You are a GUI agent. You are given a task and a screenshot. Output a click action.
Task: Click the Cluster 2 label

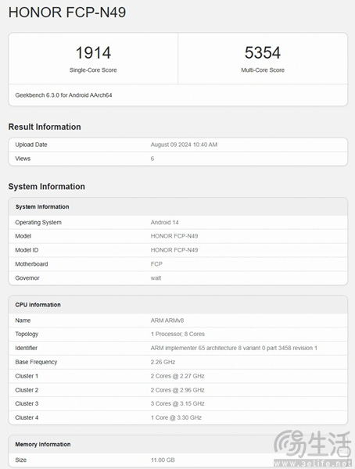point(27,390)
